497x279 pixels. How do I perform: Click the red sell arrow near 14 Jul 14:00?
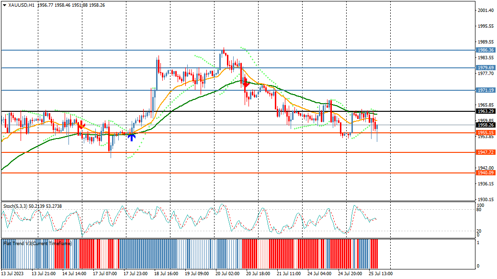(x=82, y=124)
